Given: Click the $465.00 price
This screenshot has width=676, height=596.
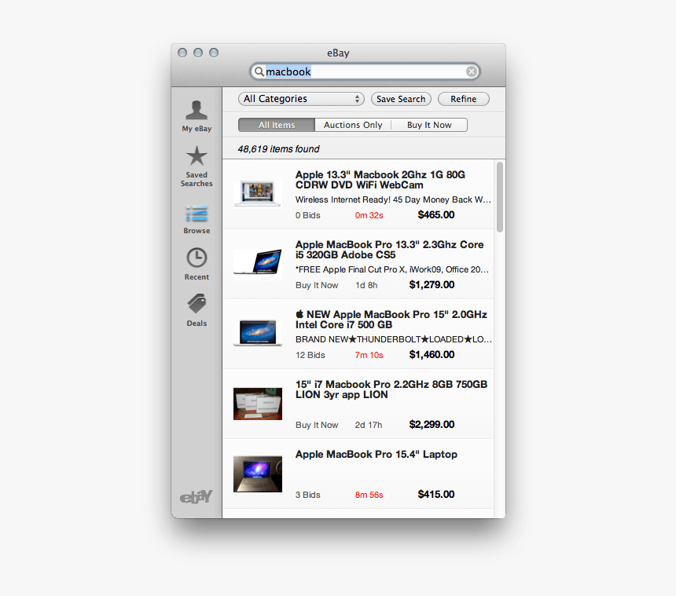Looking at the screenshot, I should tap(436, 215).
